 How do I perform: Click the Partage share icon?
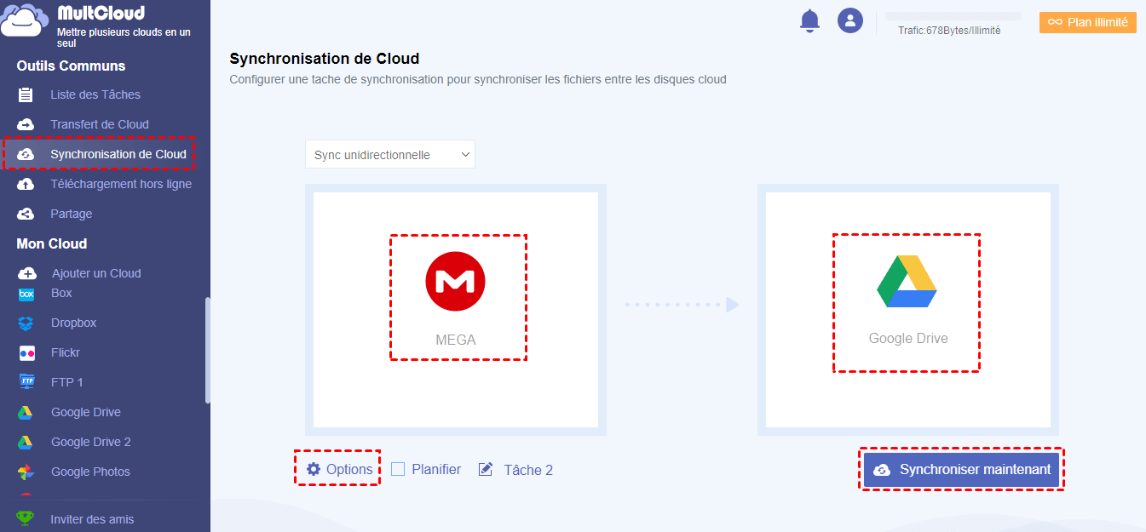tap(26, 214)
